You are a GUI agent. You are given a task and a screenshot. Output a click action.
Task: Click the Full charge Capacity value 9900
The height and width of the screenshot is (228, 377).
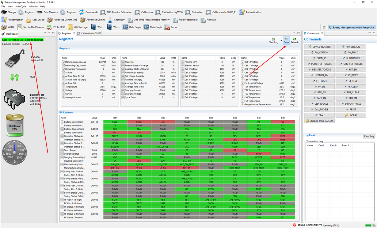pos(162,76)
